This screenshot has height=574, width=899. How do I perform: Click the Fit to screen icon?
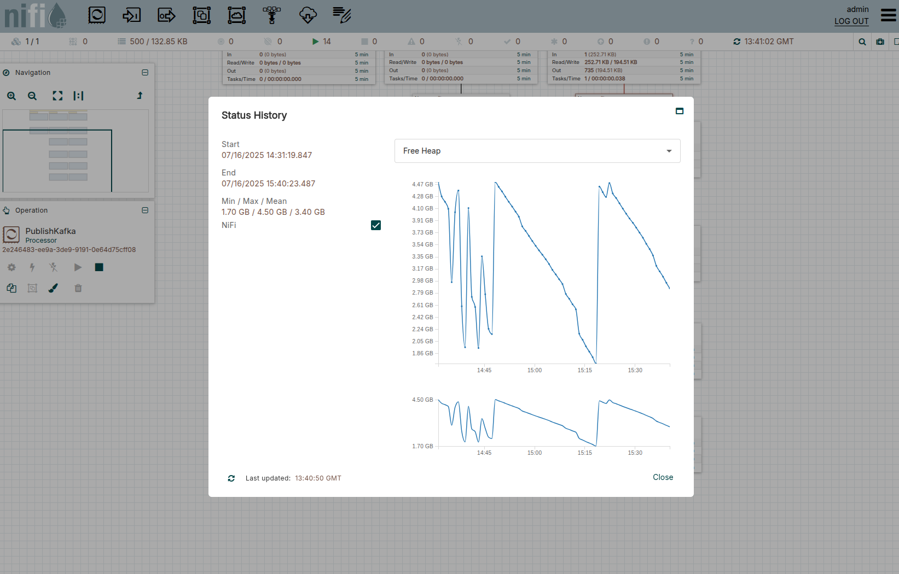click(57, 96)
